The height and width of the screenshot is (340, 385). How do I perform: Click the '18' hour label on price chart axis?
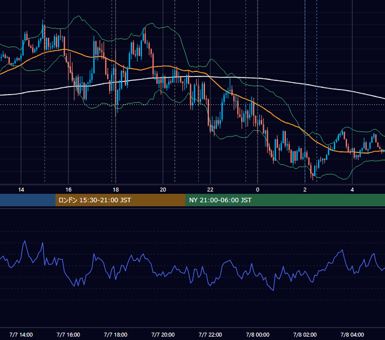tap(115, 190)
